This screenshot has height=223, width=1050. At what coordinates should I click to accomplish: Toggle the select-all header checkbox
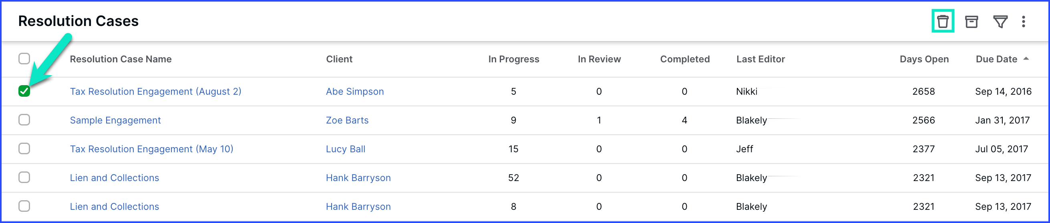click(24, 59)
